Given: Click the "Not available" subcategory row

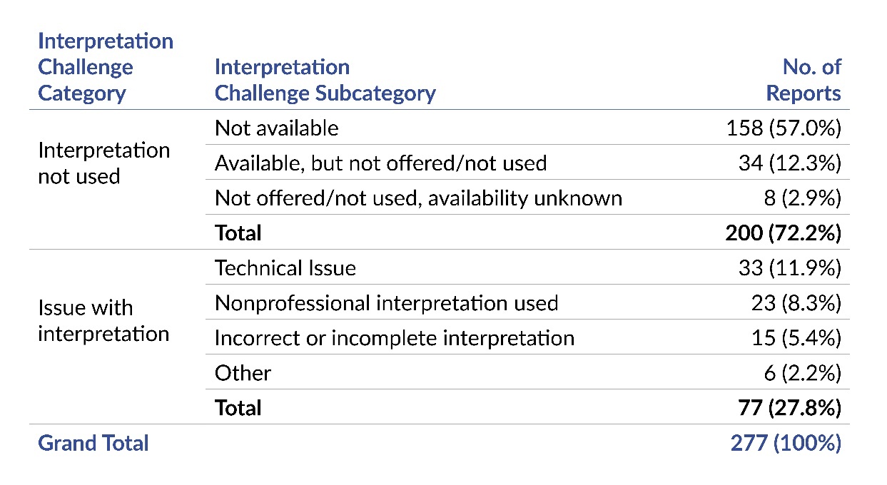Looking at the screenshot, I should coord(277,128).
